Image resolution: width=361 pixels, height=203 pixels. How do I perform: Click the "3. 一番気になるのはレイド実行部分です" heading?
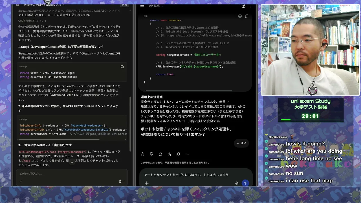[x=44, y=145]
